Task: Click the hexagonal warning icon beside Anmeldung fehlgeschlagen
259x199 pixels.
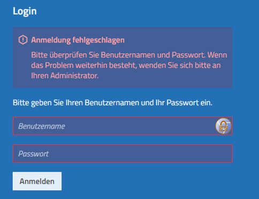Action: 23,40
